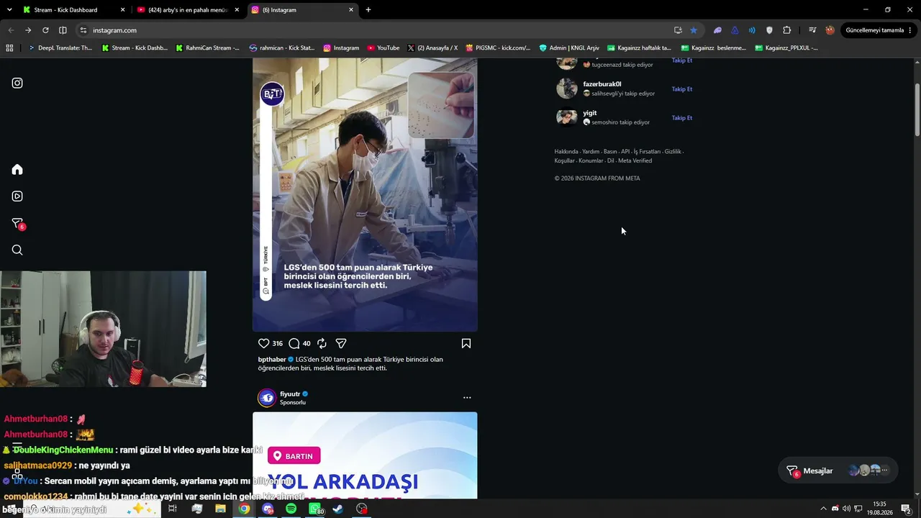
Task: Follow the account followed by tugceenazd
Action: 681,60
